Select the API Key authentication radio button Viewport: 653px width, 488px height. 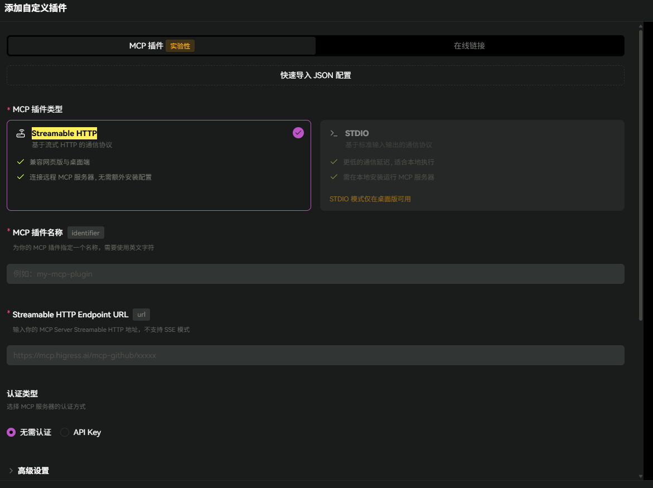[x=65, y=432]
